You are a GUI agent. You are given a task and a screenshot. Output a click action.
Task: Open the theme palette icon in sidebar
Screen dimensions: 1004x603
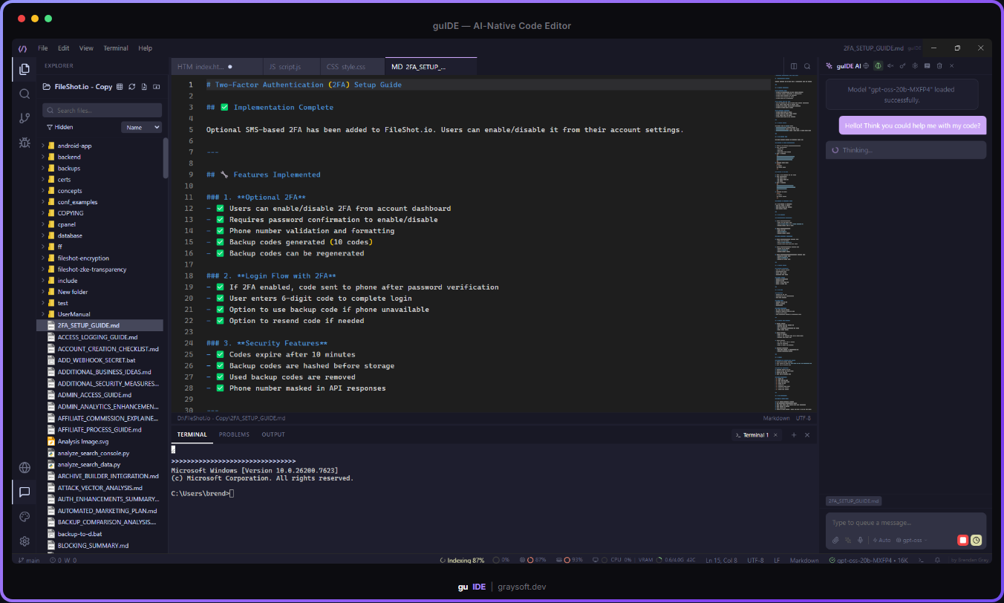25,517
